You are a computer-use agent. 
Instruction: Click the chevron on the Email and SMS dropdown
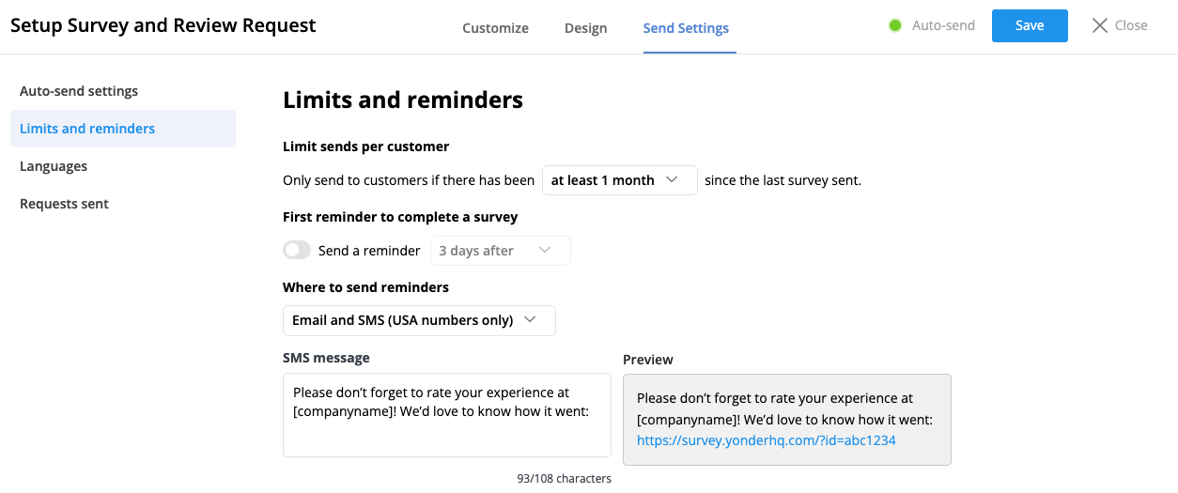point(530,320)
